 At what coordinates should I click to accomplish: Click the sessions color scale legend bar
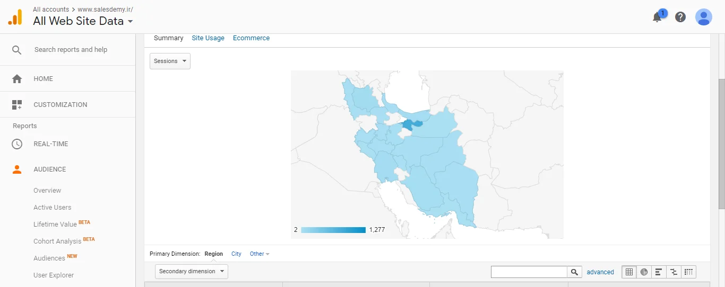click(x=333, y=230)
